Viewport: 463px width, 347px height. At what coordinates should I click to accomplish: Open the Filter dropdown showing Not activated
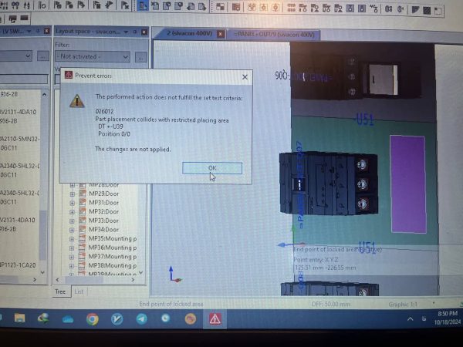point(93,56)
